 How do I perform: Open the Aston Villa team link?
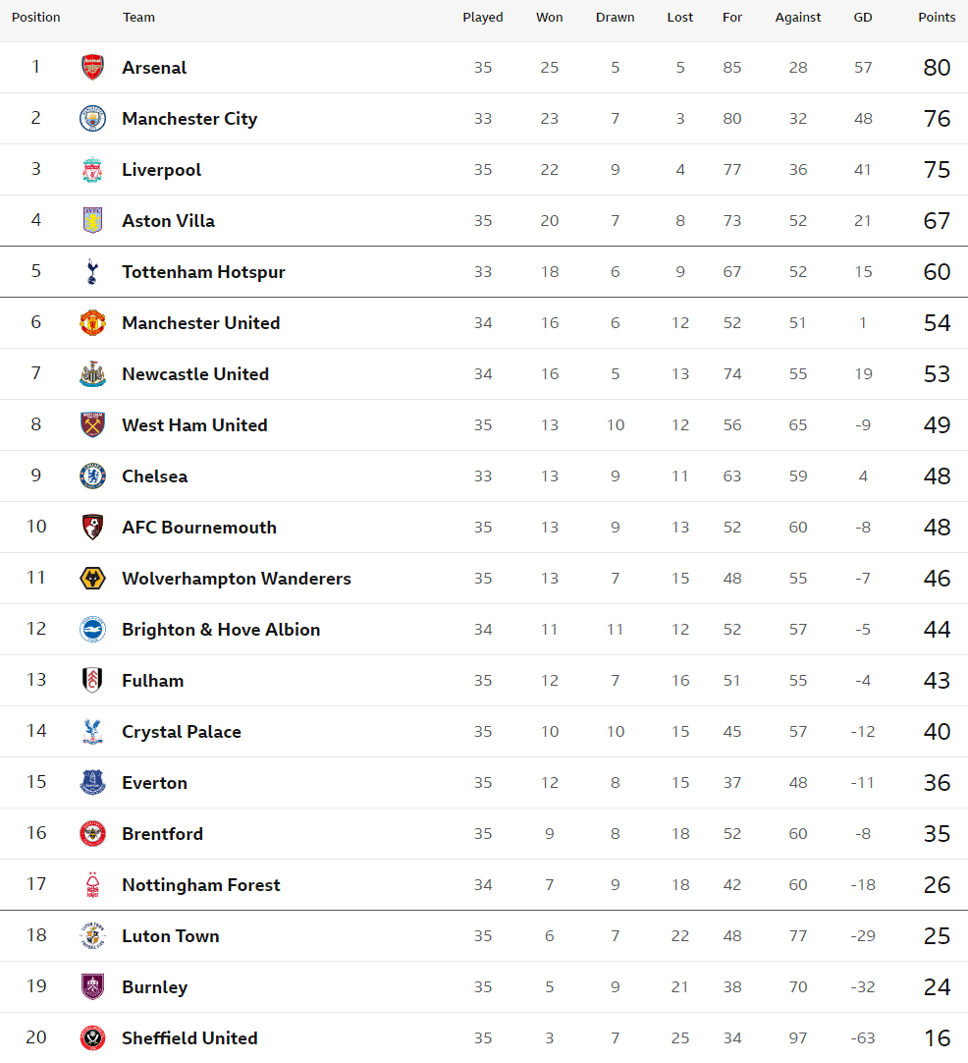pyautogui.click(x=168, y=221)
